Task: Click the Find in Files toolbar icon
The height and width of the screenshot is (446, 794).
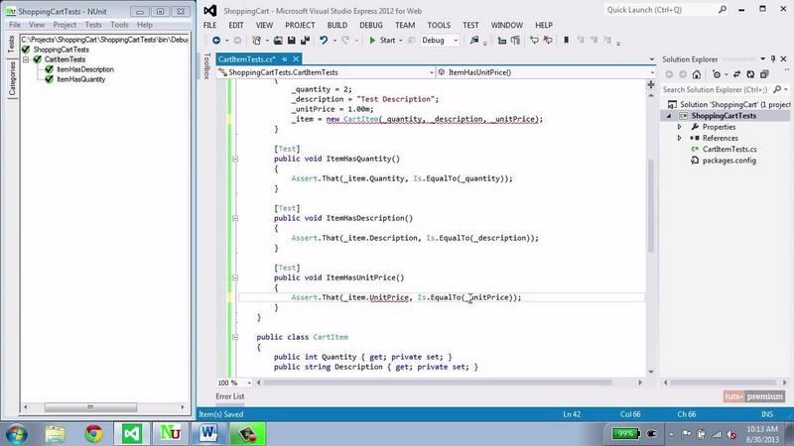Action: [474, 40]
